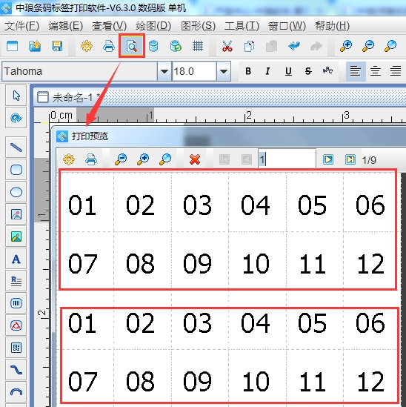Open the 工具(T) menu

click(242, 26)
